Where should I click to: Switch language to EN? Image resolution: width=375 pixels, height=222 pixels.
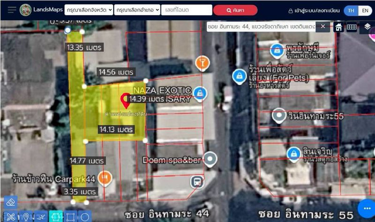[x=365, y=10]
